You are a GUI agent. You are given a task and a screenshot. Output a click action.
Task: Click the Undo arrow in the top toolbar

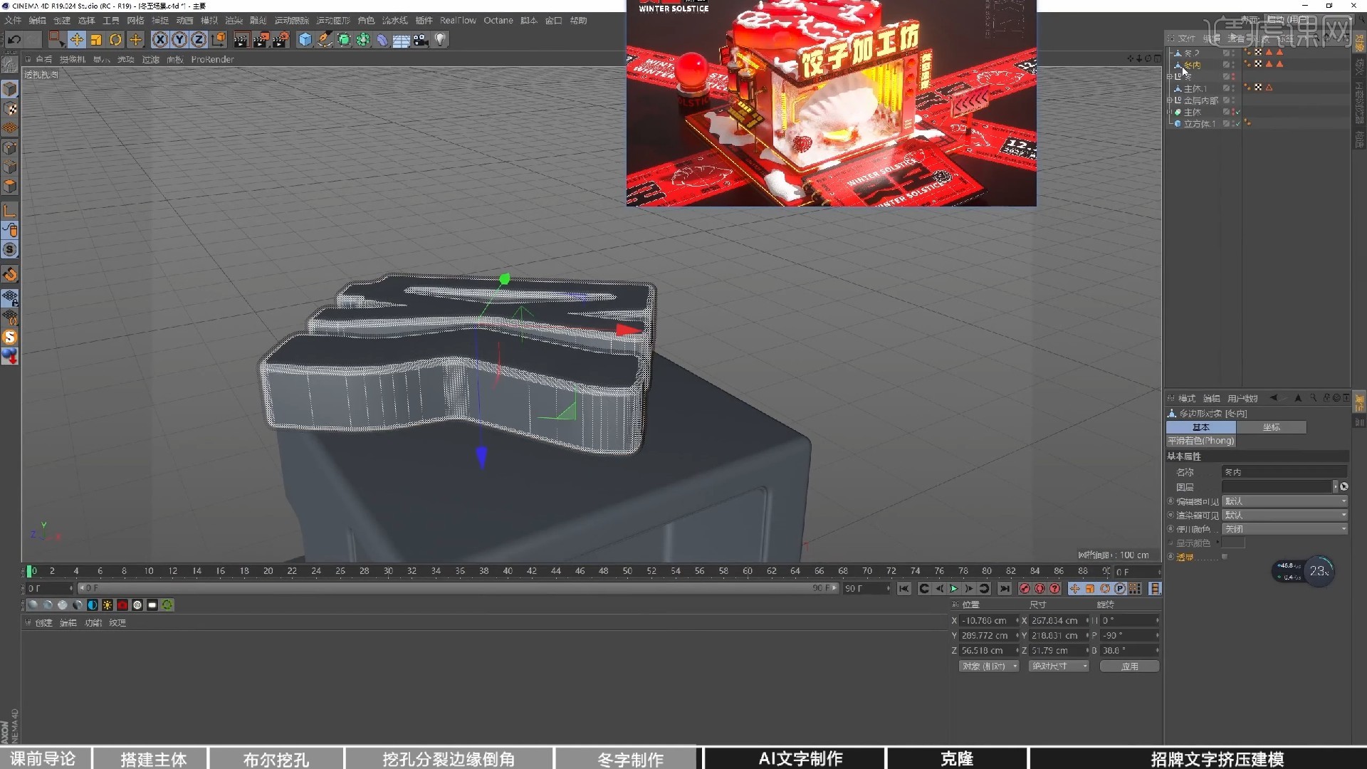click(14, 40)
